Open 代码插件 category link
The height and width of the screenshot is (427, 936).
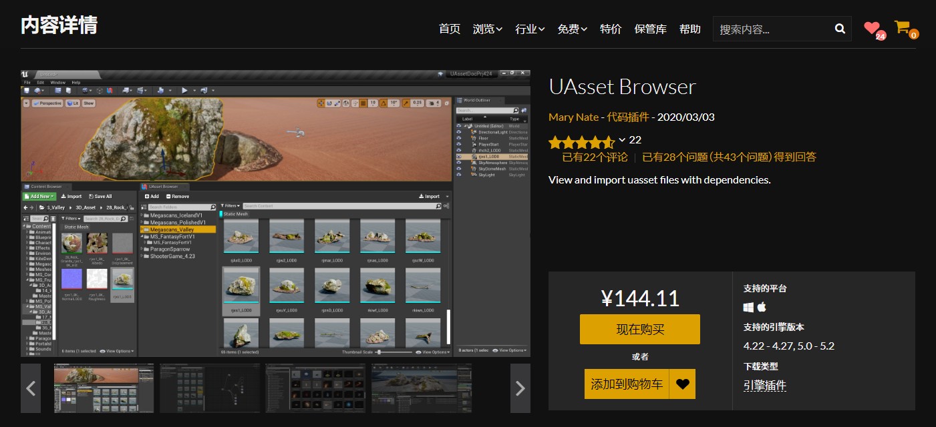tap(628, 117)
